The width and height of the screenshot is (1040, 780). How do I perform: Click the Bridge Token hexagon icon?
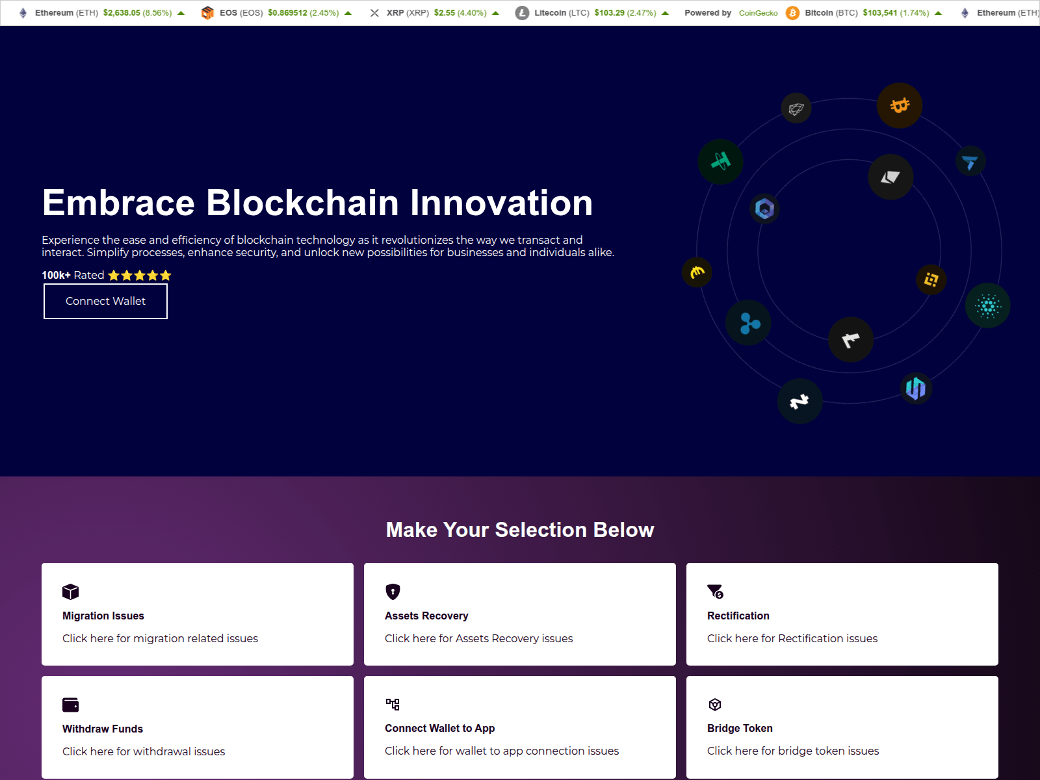pyautogui.click(x=715, y=705)
